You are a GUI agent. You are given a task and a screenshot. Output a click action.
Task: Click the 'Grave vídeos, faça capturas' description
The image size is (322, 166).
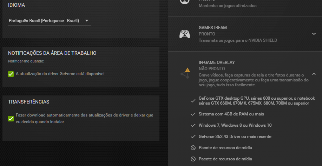click(x=254, y=80)
